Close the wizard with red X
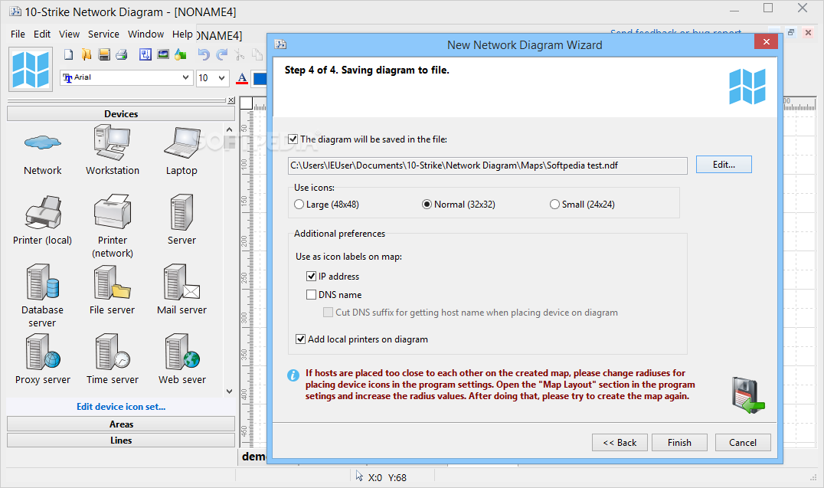 point(767,41)
